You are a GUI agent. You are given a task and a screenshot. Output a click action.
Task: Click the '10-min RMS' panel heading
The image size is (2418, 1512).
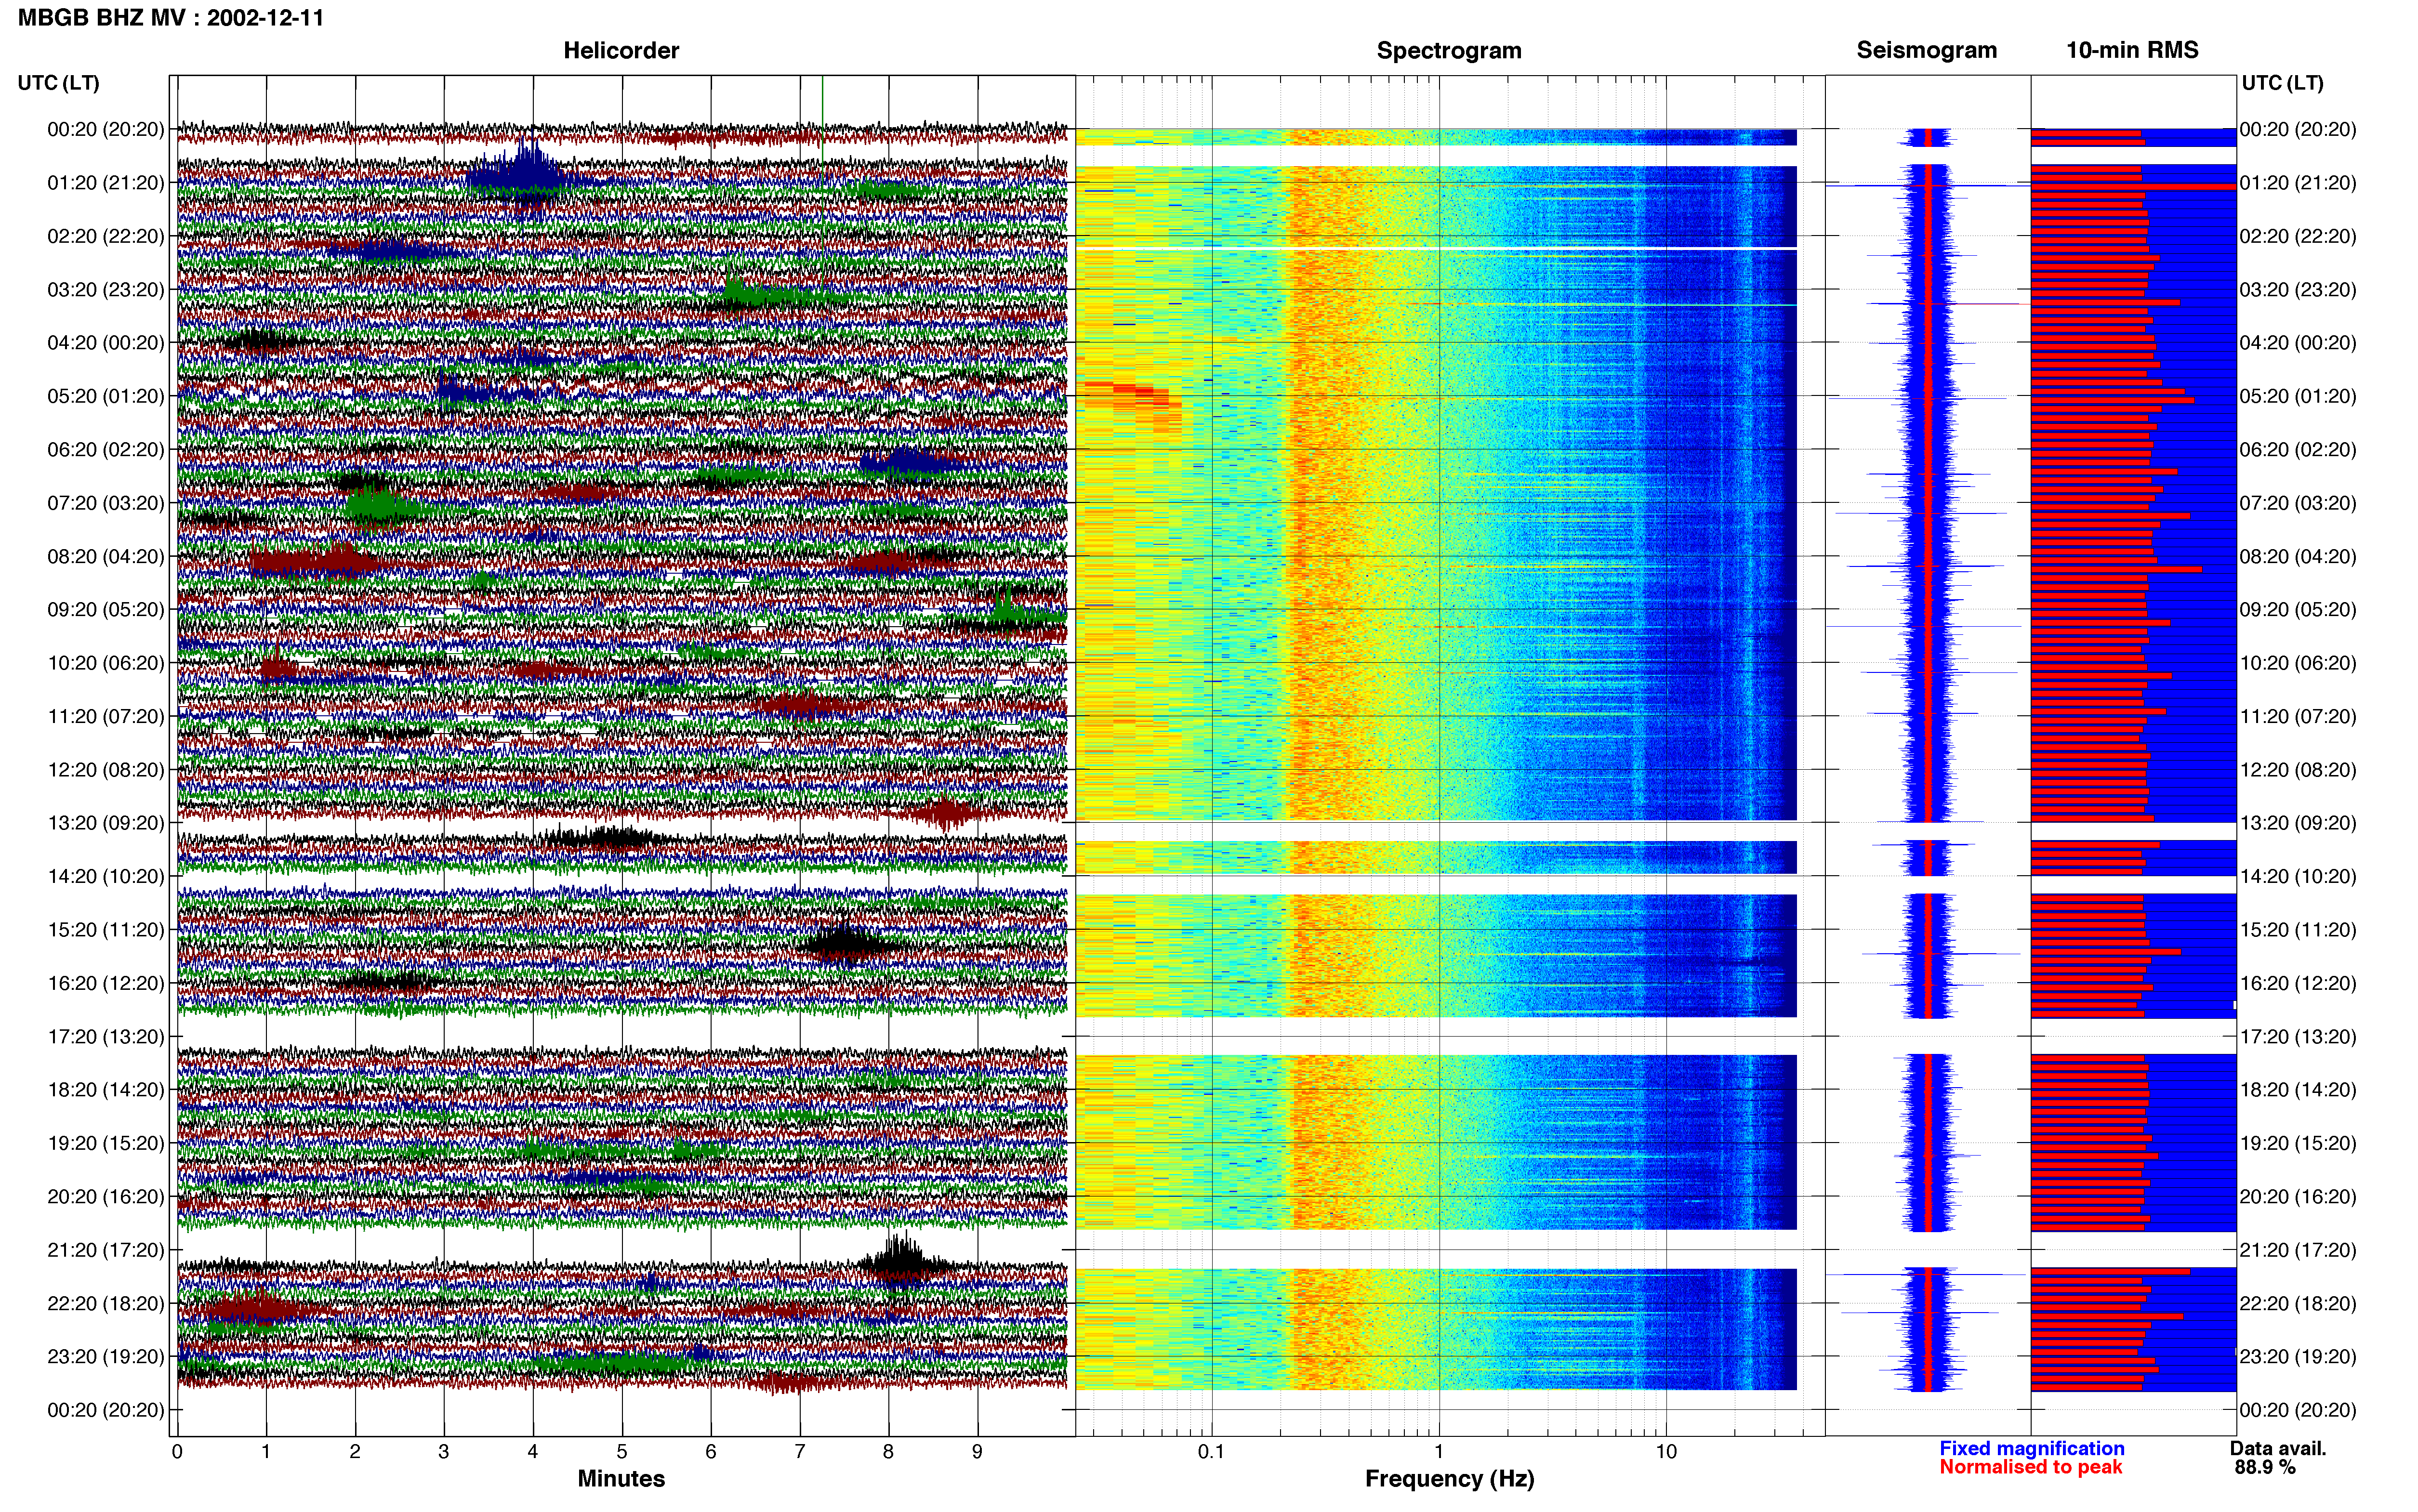click(x=2132, y=50)
